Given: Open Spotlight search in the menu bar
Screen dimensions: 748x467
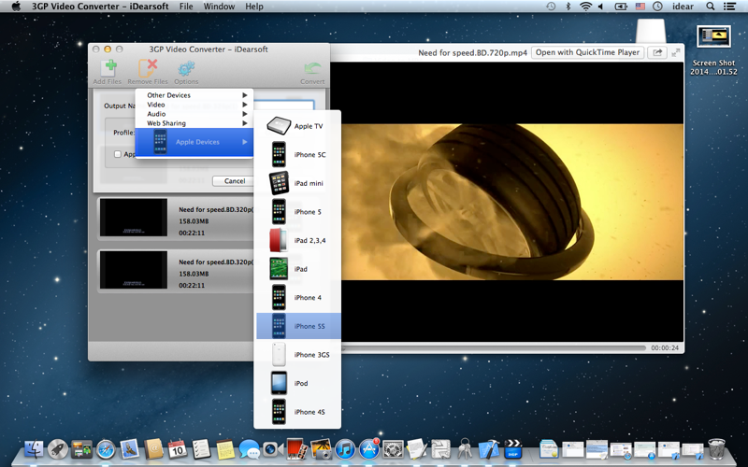Looking at the screenshot, I should 711,7.
